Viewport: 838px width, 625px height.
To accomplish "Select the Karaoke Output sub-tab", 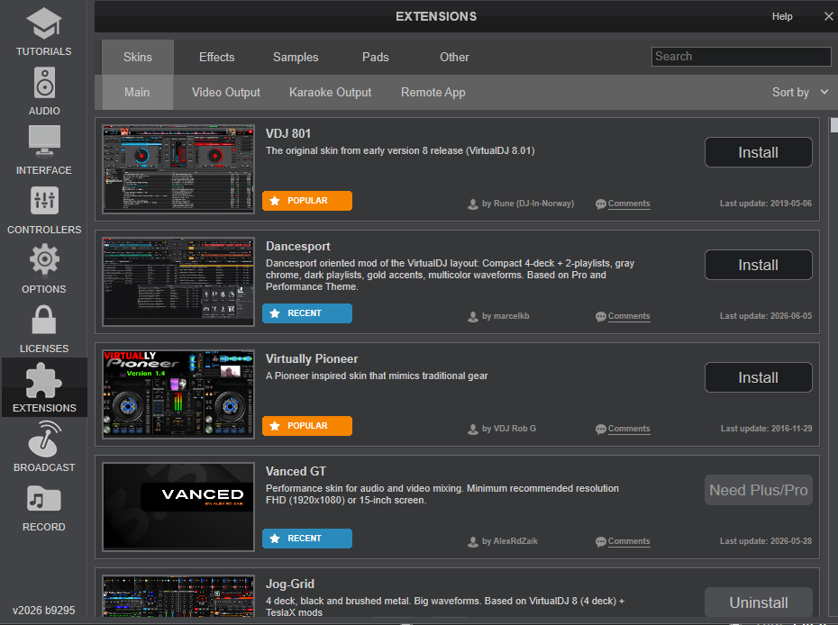I will (331, 93).
